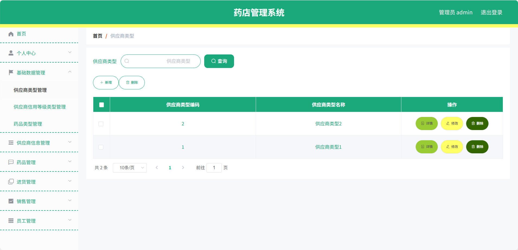Click the dark 删除 button for 供应商类型2
This screenshot has height=250, width=518.
point(477,124)
